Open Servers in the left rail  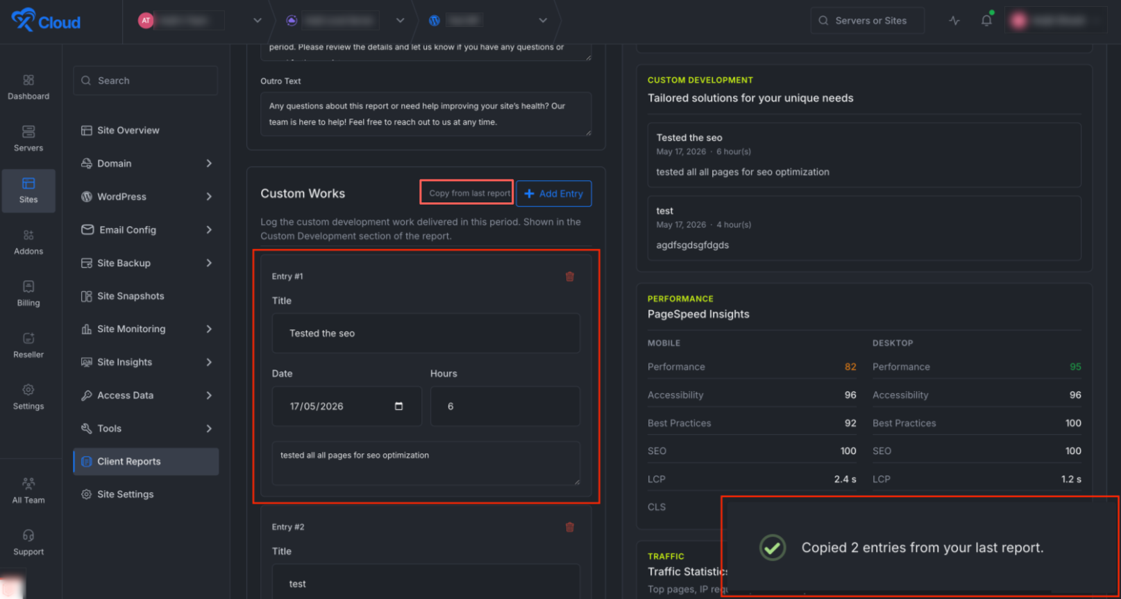click(x=28, y=139)
